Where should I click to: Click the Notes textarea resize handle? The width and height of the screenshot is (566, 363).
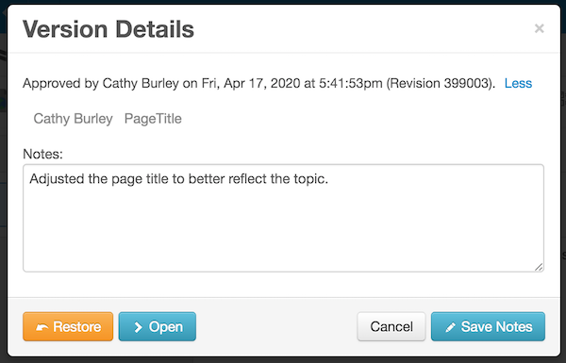(539, 267)
